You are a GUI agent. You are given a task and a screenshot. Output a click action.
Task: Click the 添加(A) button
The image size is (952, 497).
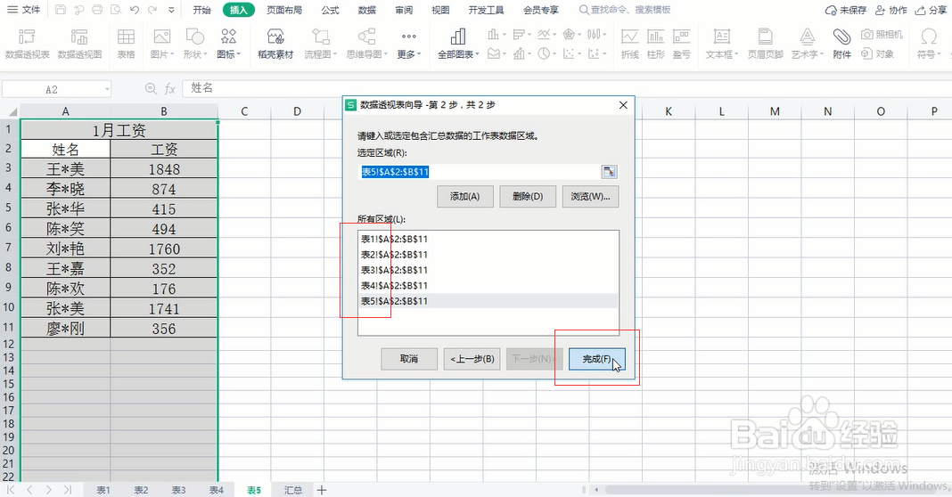point(465,197)
